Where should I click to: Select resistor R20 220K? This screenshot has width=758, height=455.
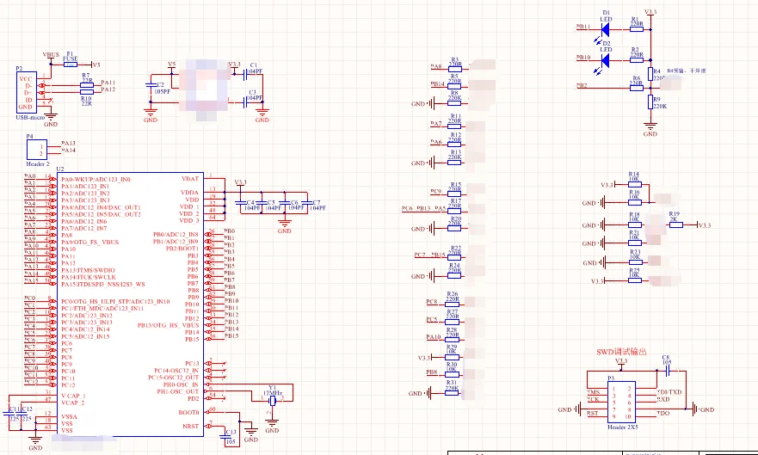[x=454, y=229]
